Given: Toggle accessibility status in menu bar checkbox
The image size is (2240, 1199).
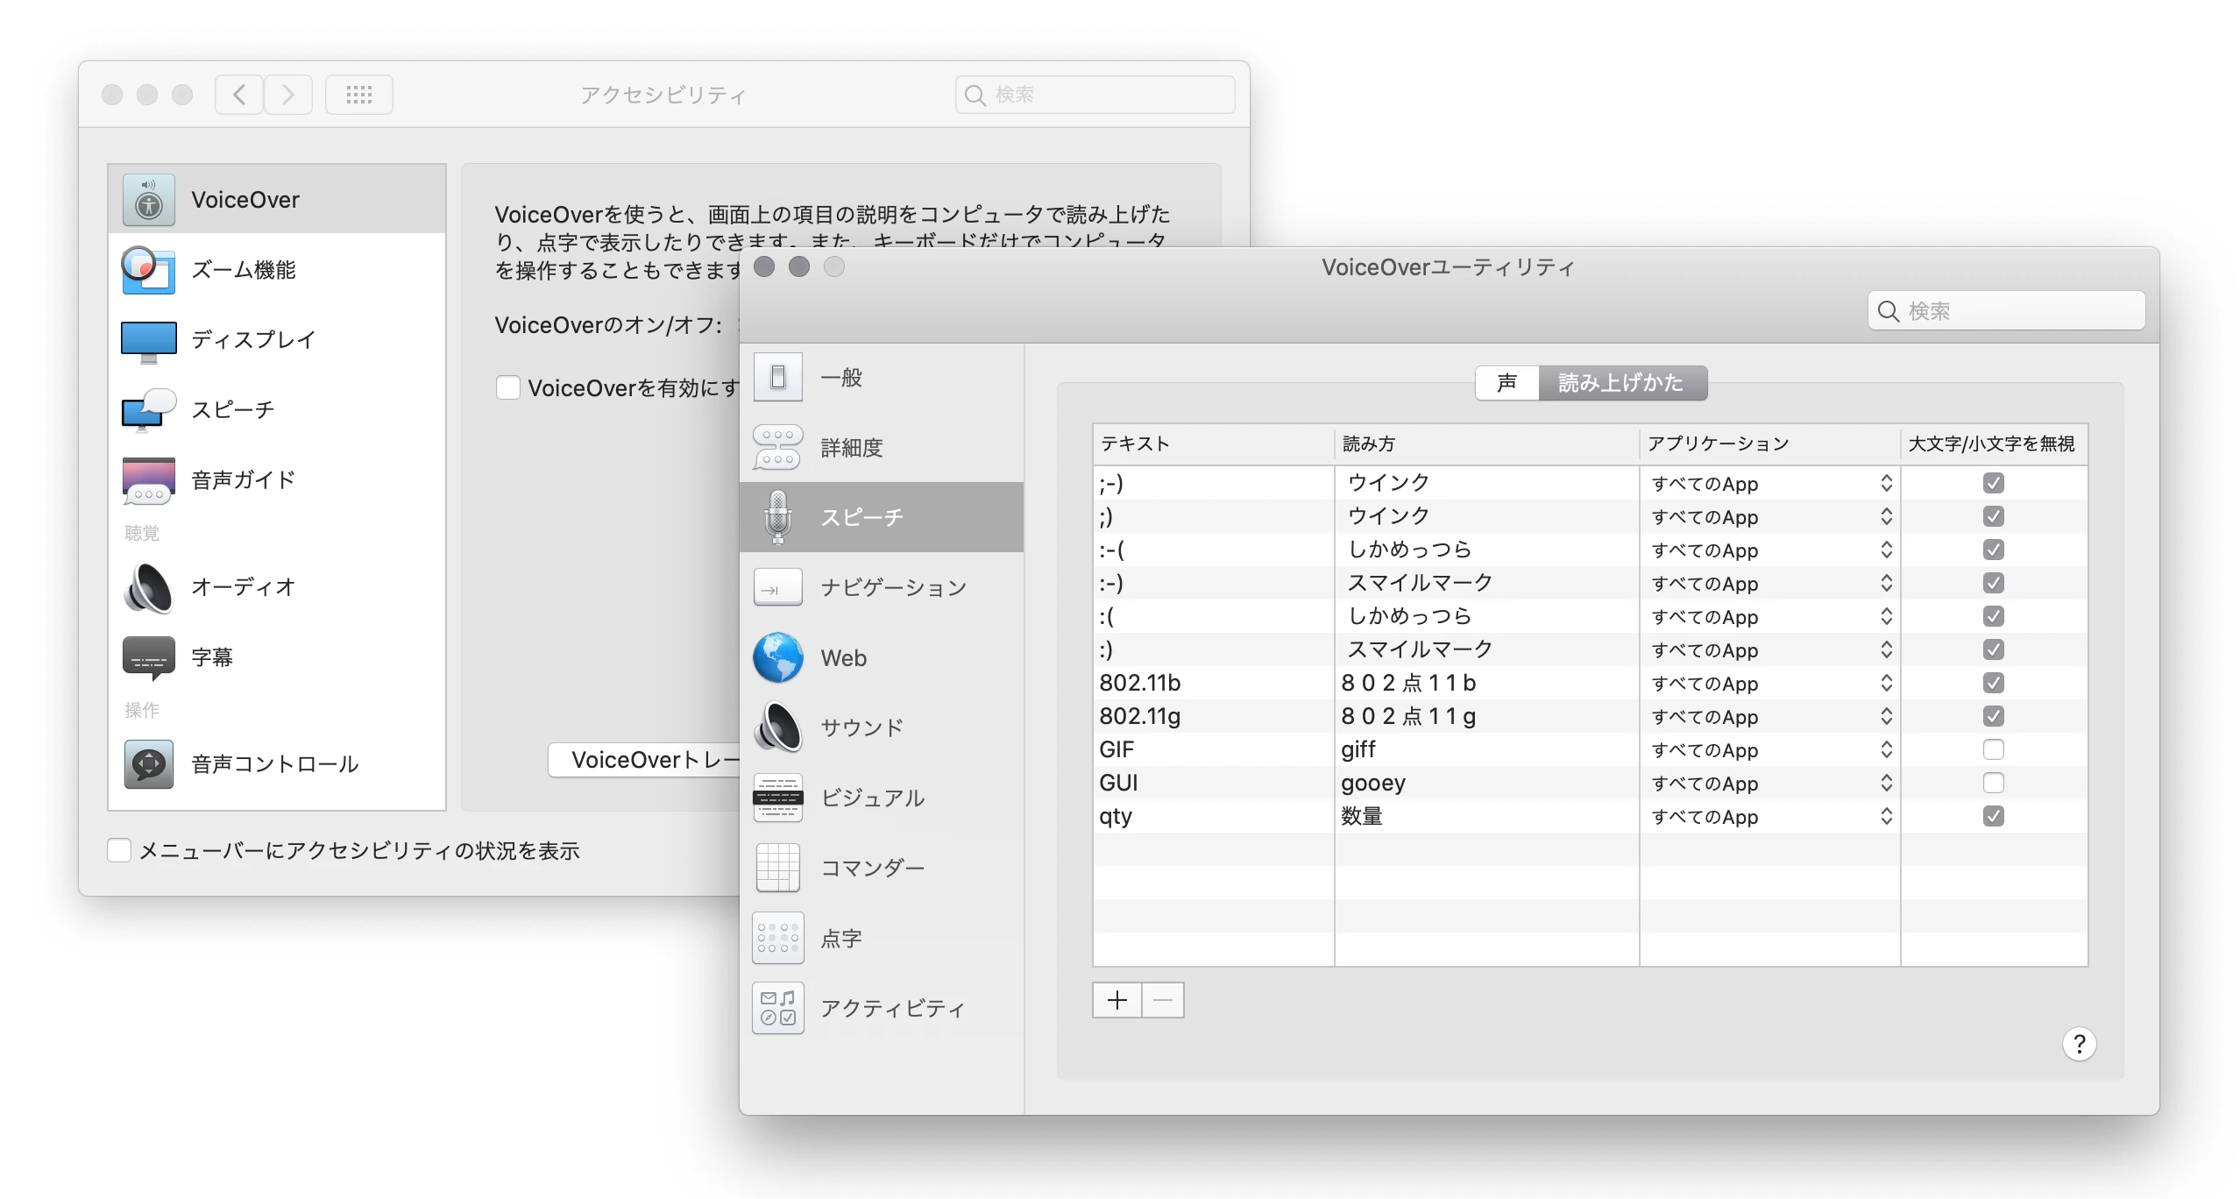Looking at the screenshot, I should [x=119, y=850].
